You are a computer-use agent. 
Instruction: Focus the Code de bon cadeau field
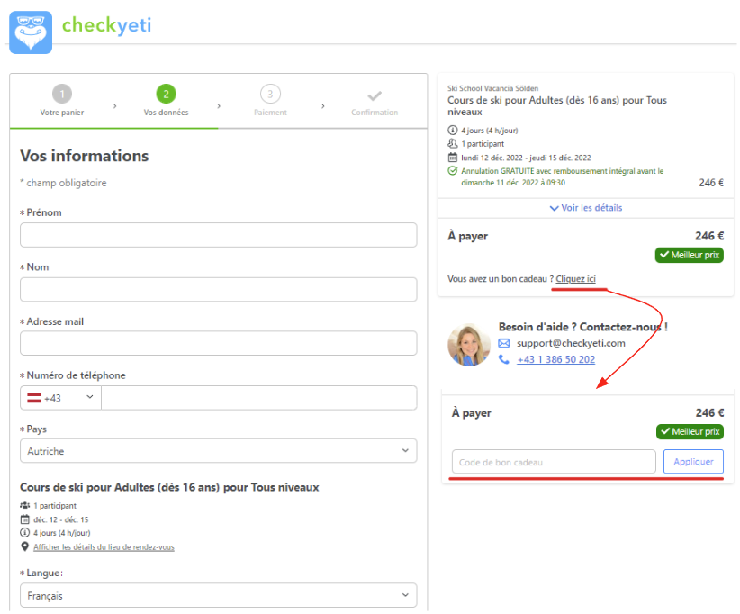[554, 462]
